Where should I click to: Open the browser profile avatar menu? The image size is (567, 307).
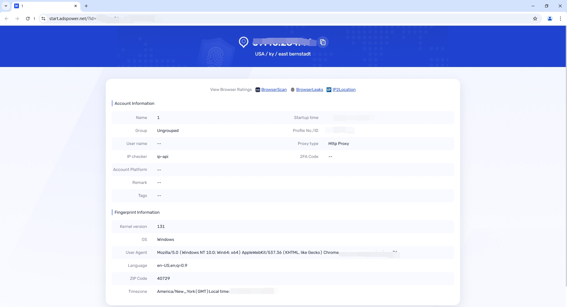tap(550, 19)
